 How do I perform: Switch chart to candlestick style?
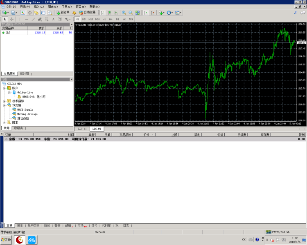109,13
